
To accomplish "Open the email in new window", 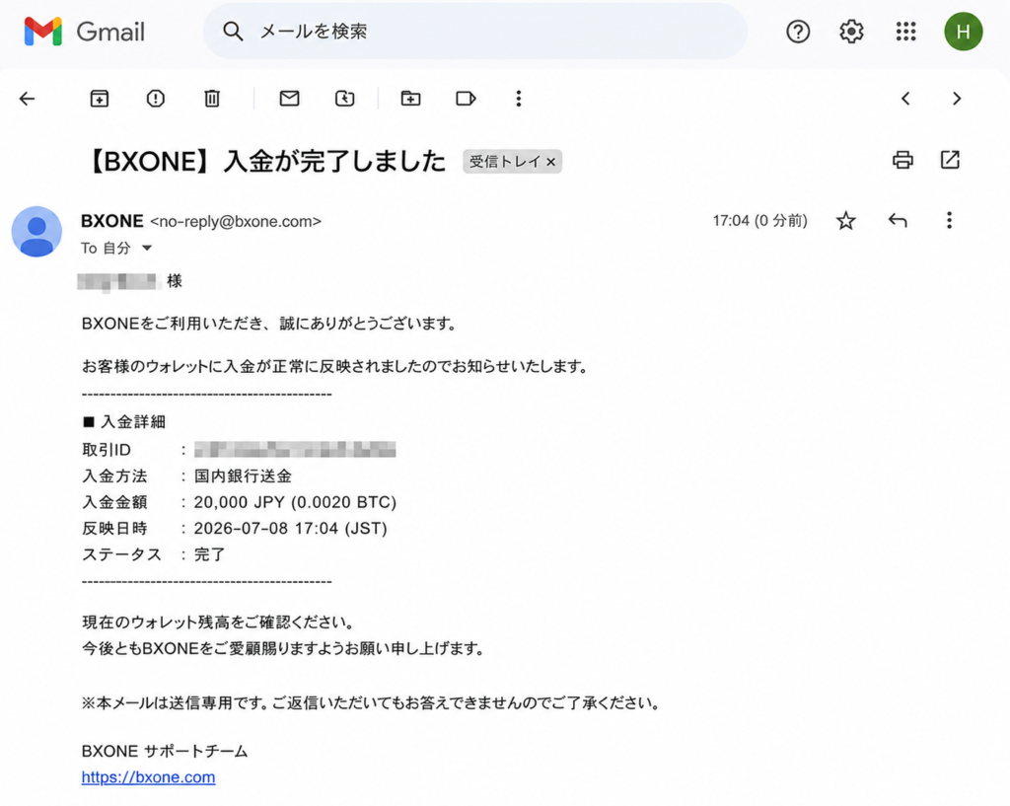I will pyautogui.click(x=950, y=160).
